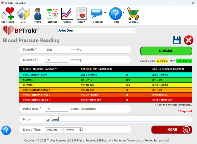Open the Data folder icon

pyautogui.click(x=23, y=14)
